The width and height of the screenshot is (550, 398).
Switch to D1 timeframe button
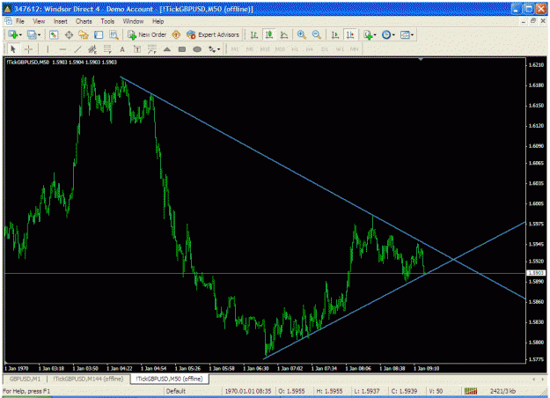click(x=325, y=49)
